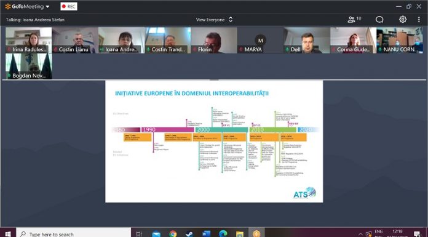The image size is (428, 237).
Task: Open Microsoft Edge from taskbar
Action: [x=223, y=234]
